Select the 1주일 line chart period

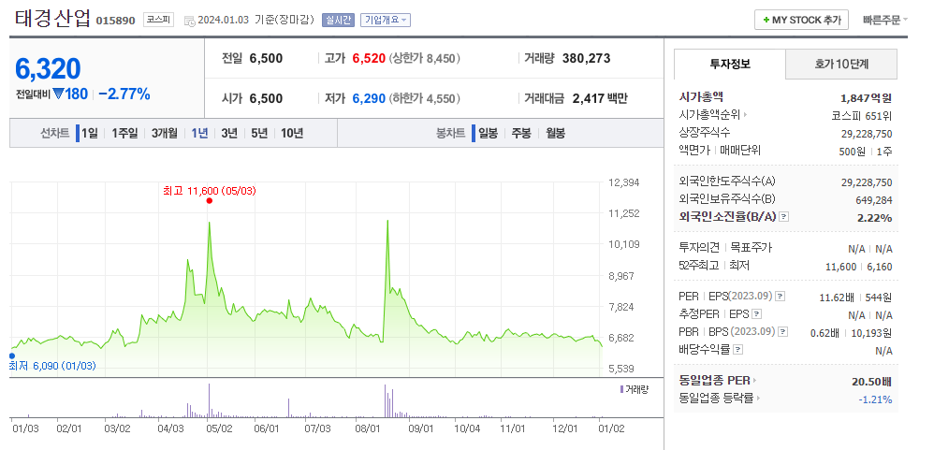pyautogui.click(x=124, y=134)
